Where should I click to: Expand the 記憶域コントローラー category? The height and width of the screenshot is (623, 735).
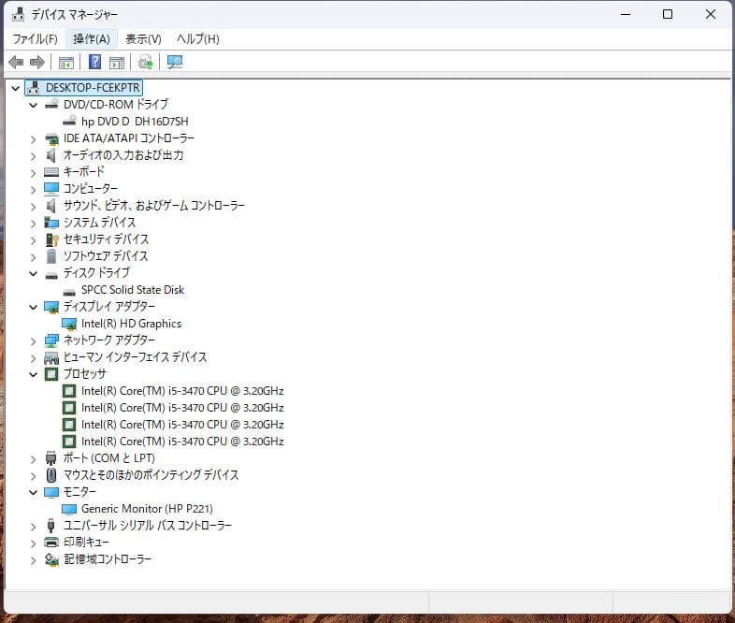34,559
